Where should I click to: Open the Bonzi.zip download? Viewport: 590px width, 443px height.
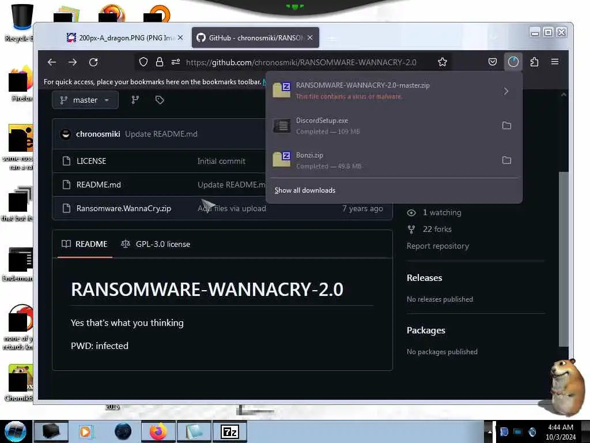click(381, 160)
